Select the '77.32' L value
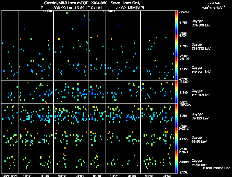The image size is (232, 177). (121, 8)
